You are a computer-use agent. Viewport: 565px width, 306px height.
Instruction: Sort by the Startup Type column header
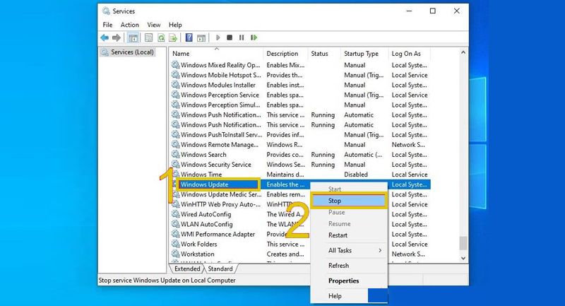[364, 53]
